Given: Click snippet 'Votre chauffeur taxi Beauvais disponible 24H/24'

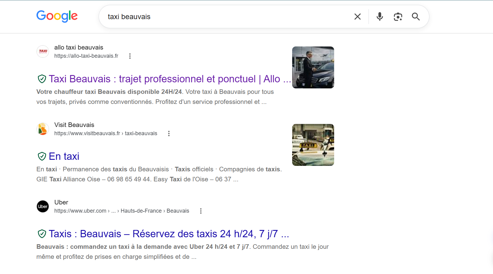Looking at the screenshot, I should [x=109, y=92].
